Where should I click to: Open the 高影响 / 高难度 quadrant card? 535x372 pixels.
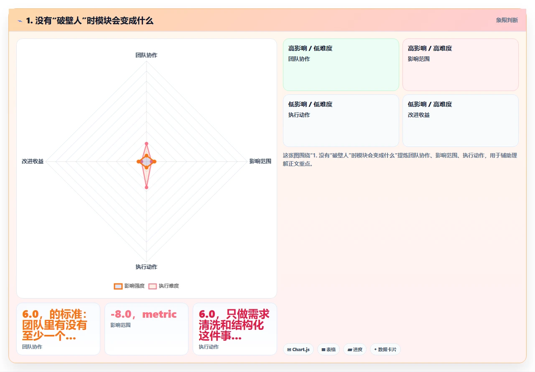460,65
